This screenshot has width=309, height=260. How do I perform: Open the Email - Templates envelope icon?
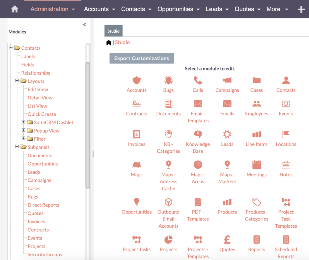tap(198, 104)
